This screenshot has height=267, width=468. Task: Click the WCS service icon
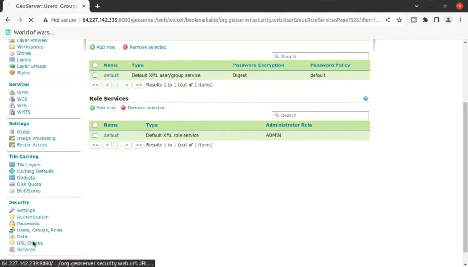[x=12, y=99]
